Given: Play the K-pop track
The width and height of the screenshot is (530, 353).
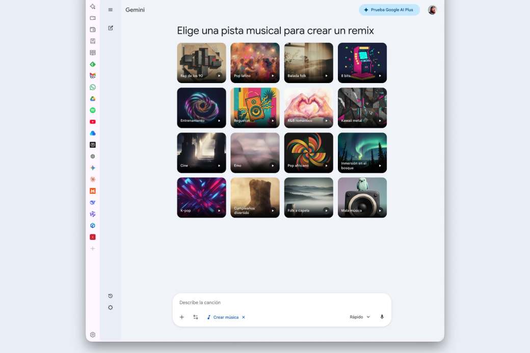Looking at the screenshot, I should click(219, 211).
